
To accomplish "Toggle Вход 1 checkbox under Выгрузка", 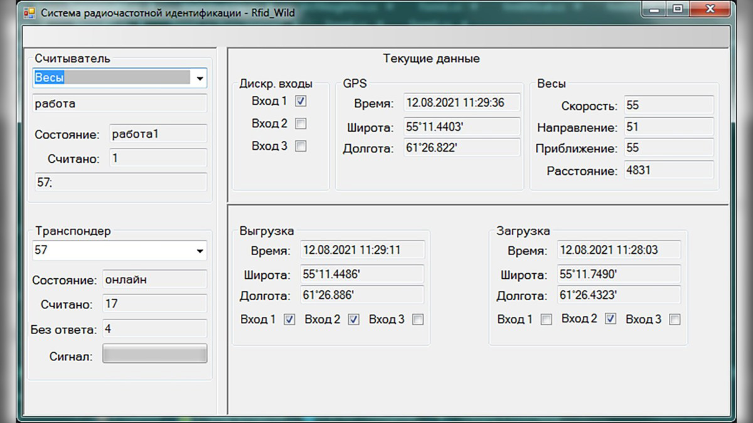I will pyautogui.click(x=289, y=320).
